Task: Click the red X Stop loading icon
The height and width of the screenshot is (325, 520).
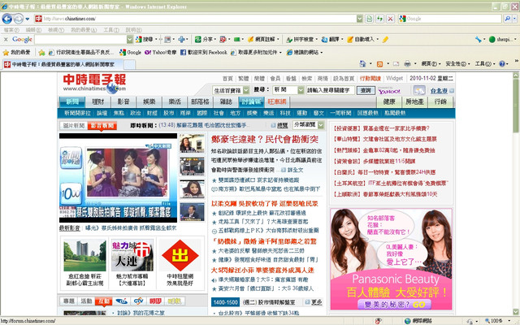Action: coord(390,19)
